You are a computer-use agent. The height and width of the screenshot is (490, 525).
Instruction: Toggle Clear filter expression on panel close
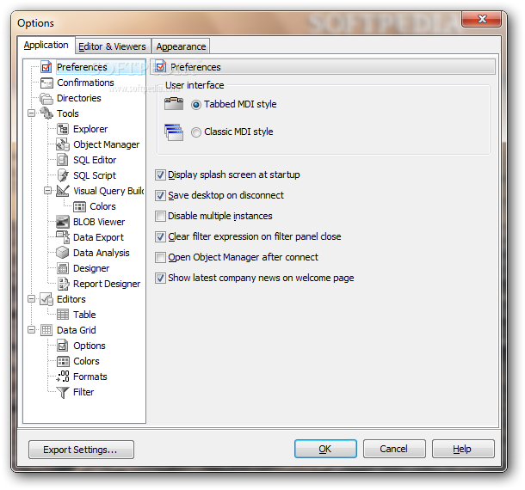(x=160, y=236)
